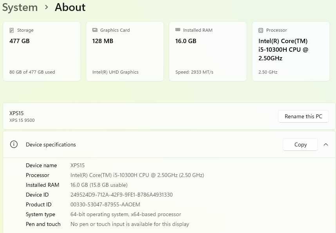Select 'Intel(R) UHD Graphics' text
336x233 pixels.
coord(115,72)
